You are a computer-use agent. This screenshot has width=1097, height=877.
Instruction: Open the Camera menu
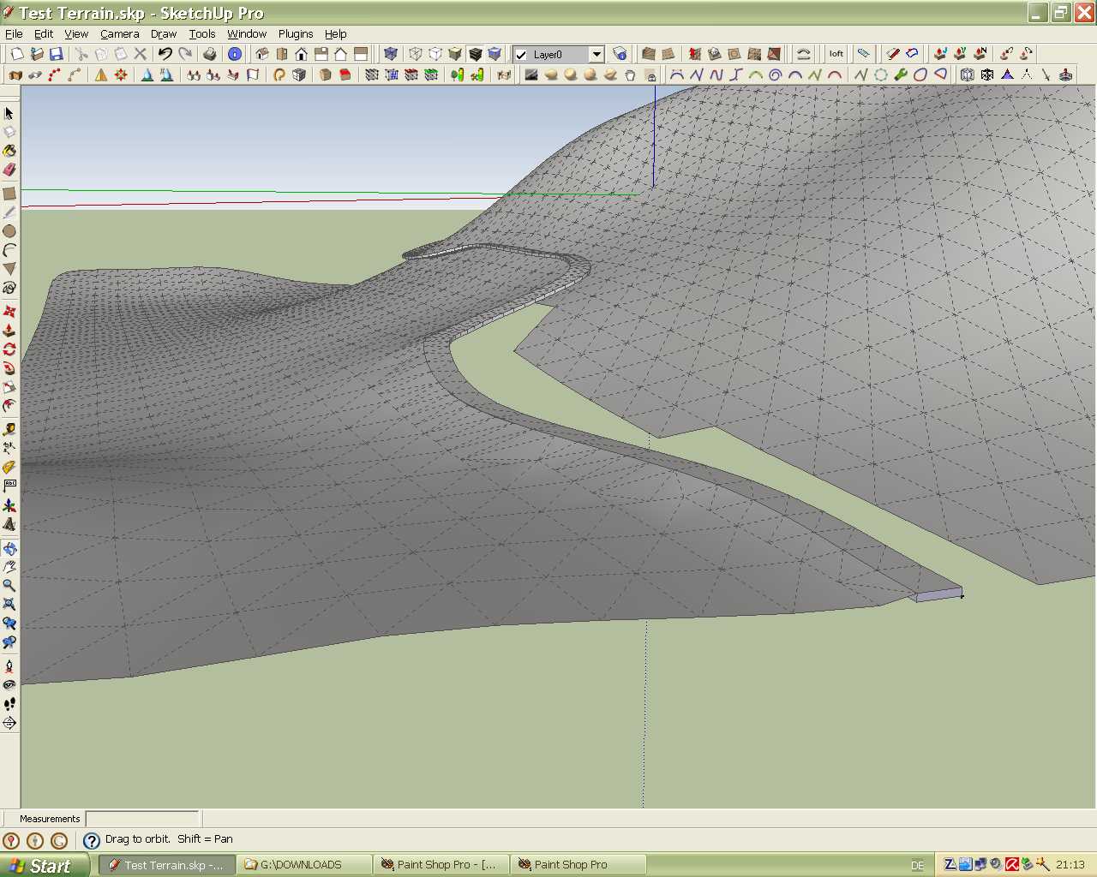tap(120, 33)
